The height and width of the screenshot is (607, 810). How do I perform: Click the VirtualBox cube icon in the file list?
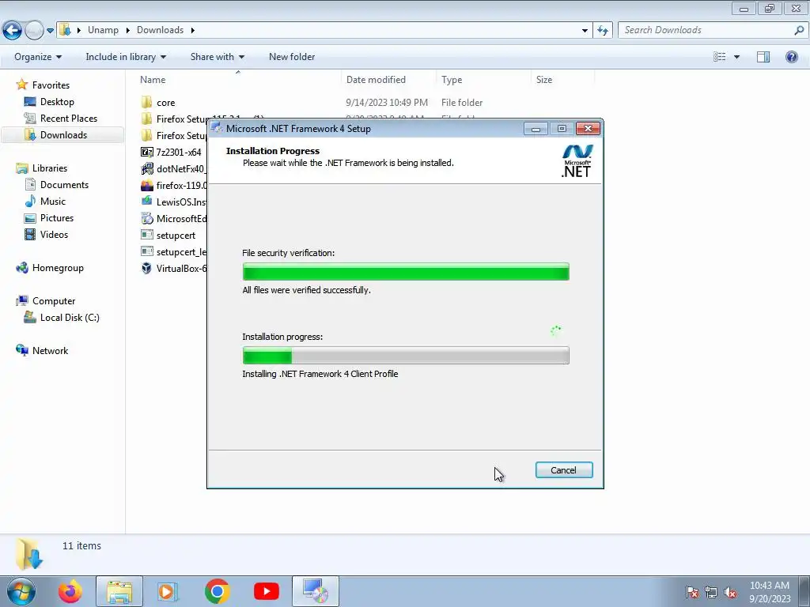tap(146, 269)
